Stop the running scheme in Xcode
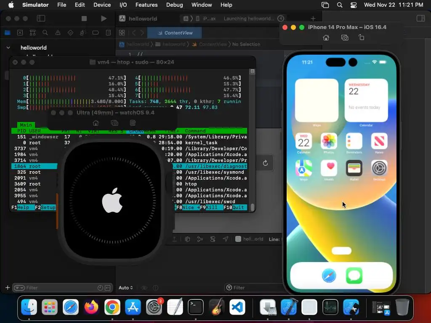 tap(84, 19)
